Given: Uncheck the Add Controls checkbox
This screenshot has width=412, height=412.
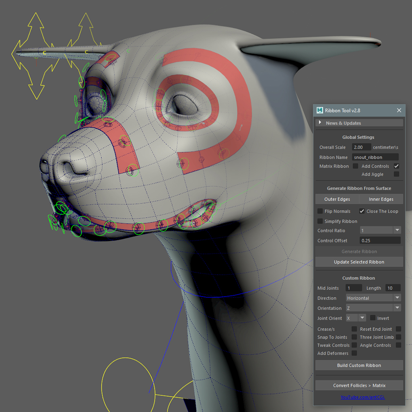Looking at the screenshot, I should 396,166.
